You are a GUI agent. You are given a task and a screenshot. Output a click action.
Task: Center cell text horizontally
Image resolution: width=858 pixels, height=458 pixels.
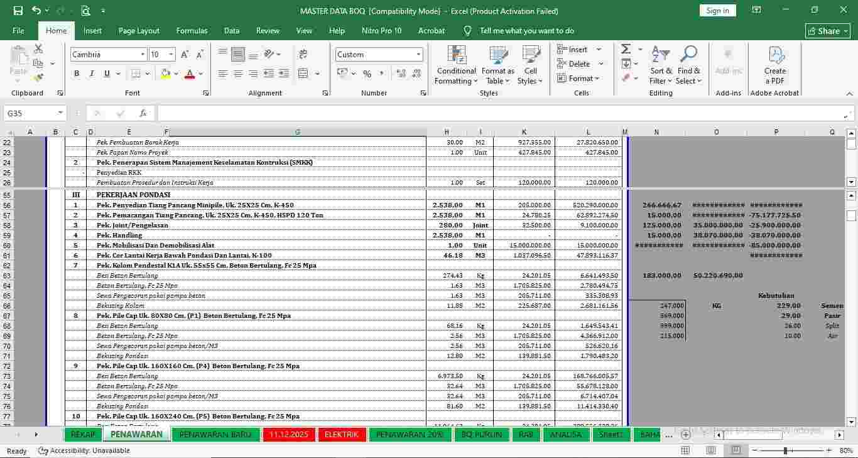[x=238, y=74]
